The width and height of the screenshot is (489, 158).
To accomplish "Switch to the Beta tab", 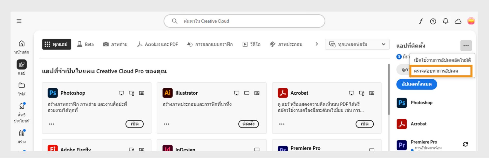I will [86, 44].
